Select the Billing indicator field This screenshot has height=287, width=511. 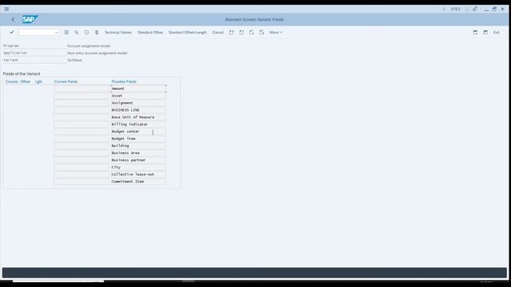pos(138,124)
